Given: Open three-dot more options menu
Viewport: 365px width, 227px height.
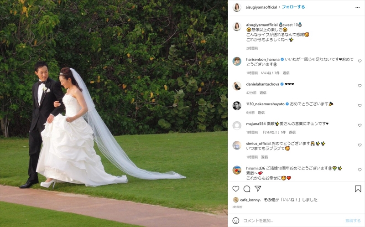Looking at the screenshot, I should pos(358,7).
